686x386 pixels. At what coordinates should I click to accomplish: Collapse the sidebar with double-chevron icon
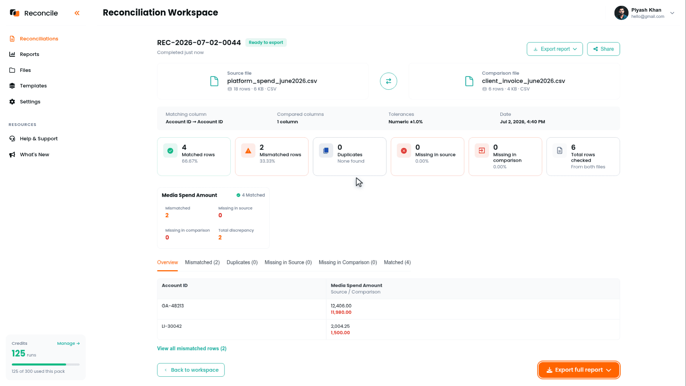77,13
